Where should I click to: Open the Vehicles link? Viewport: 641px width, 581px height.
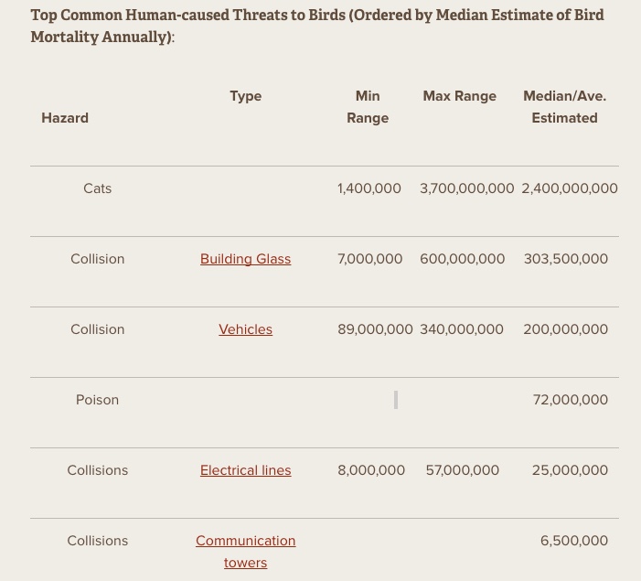pyautogui.click(x=245, y=329)
